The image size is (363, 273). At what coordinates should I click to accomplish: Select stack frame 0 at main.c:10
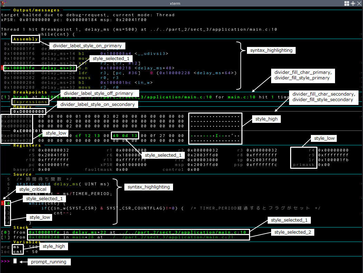(138, 232)
